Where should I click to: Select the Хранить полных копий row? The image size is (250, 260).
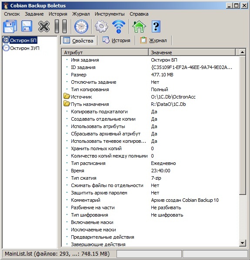coord(150,148)
